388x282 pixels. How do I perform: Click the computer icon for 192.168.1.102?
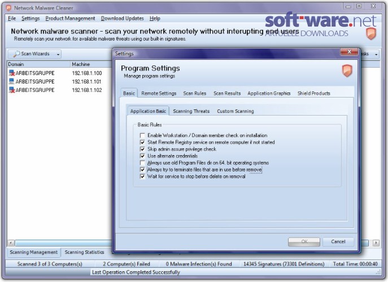(12, 90)
